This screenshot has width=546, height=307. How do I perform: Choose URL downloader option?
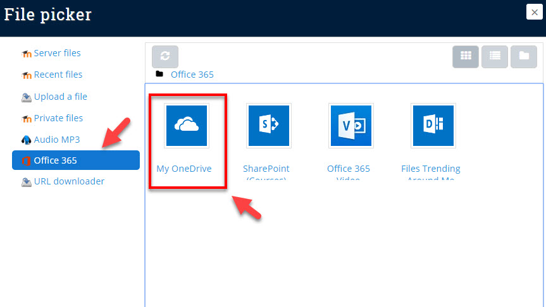69,181
